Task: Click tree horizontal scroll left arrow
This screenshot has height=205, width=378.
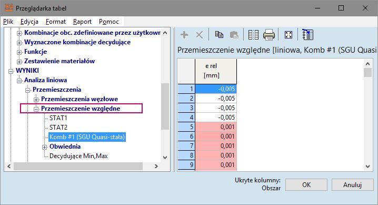Action: pos(9,166)
